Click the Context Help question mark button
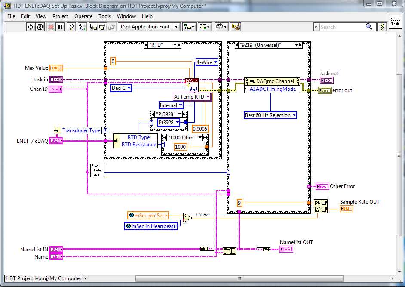Image resolution: width=405 pixels, height=287 pixels. 382,27
